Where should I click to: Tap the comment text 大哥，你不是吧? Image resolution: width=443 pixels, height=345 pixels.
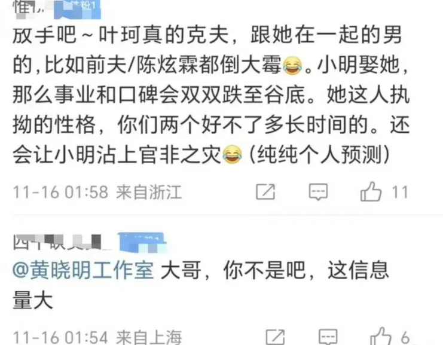(234, 270)
